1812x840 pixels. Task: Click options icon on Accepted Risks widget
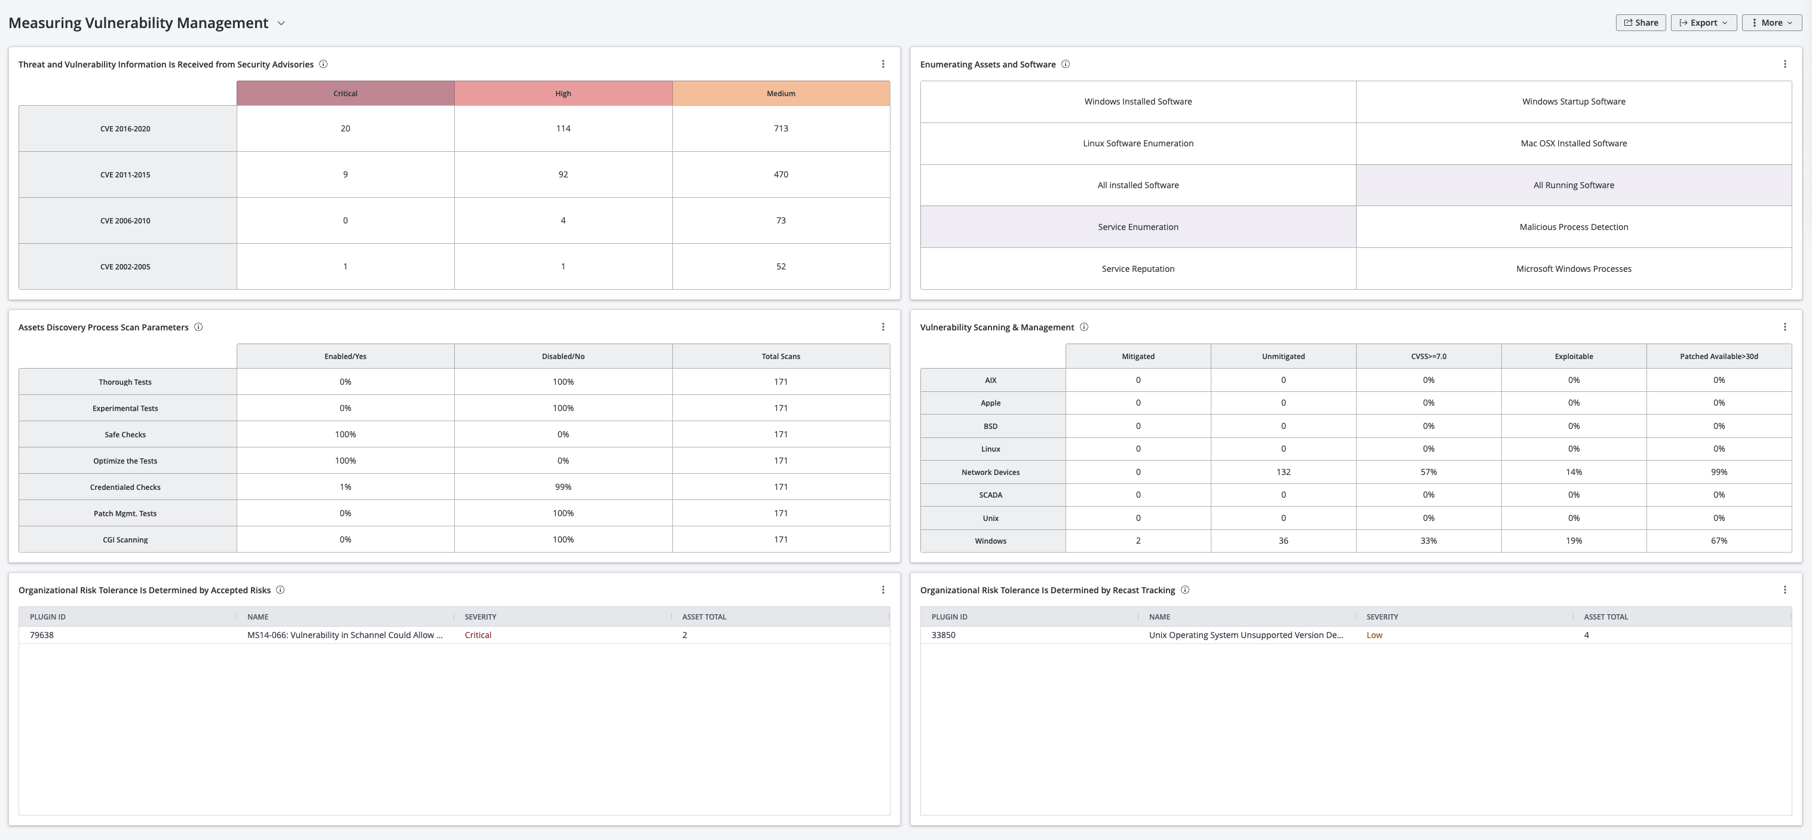(x=883, y=590)
